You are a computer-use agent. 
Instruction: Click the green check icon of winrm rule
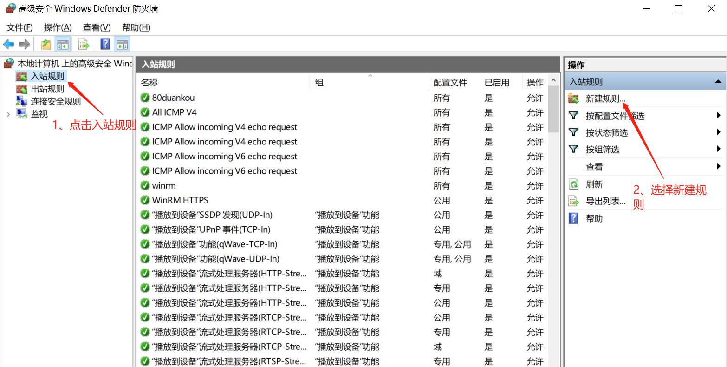145,185
